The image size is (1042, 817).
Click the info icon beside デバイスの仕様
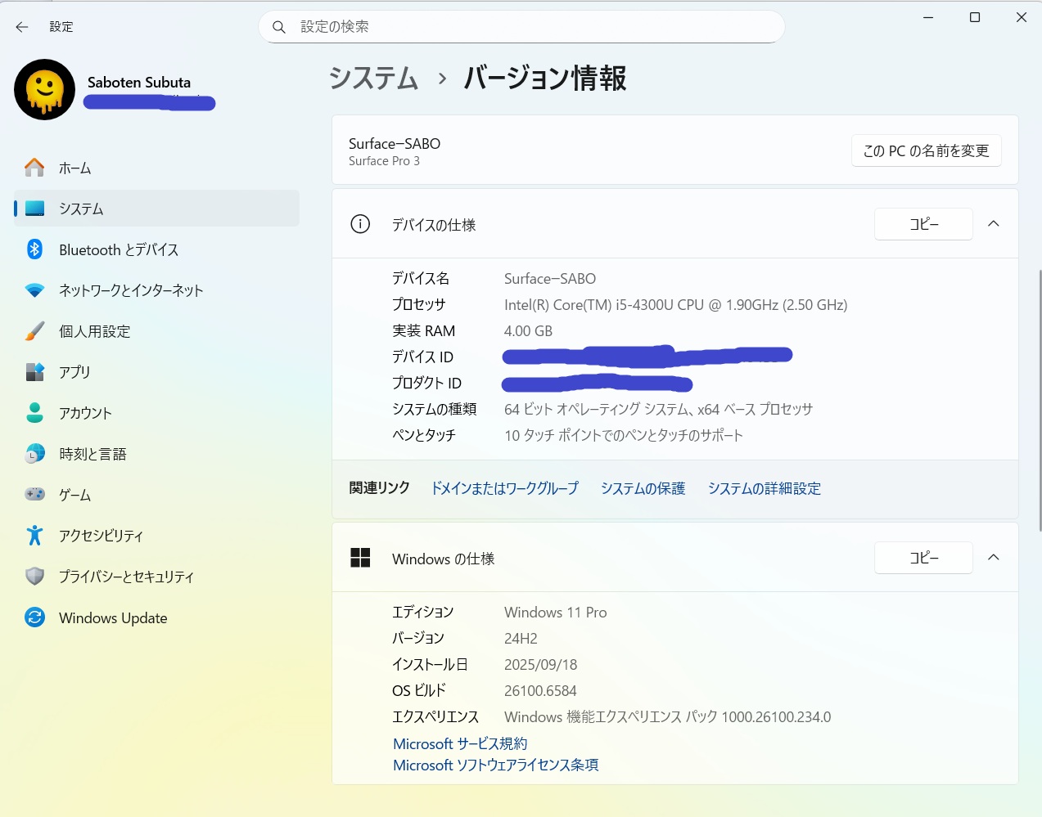coord(360,224)
